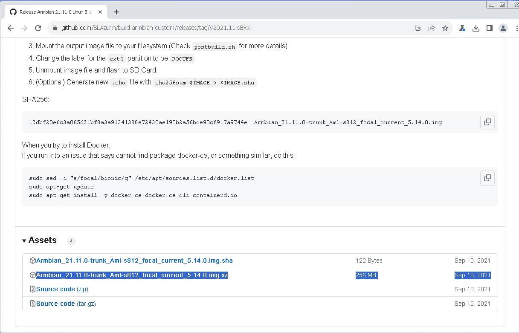Reload the page

[x=38, y=28]
